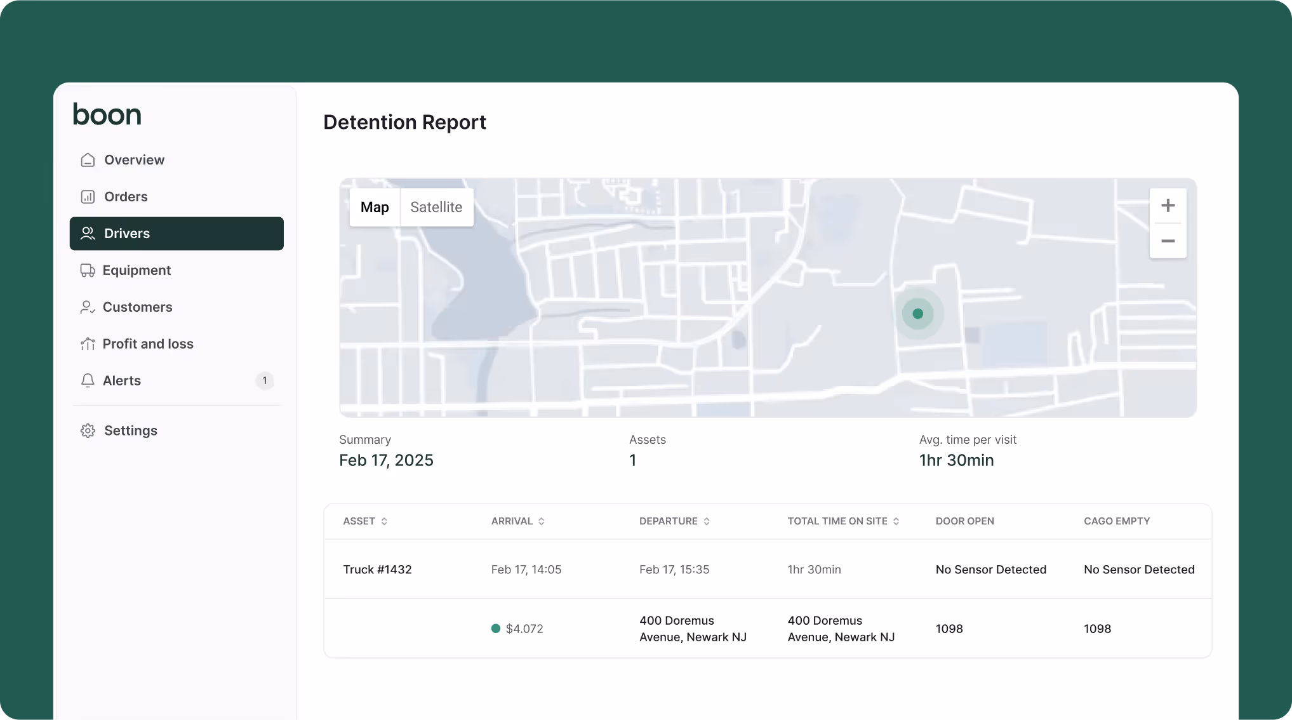
Task: Click the Profit and loss icon
Action: 87,344
